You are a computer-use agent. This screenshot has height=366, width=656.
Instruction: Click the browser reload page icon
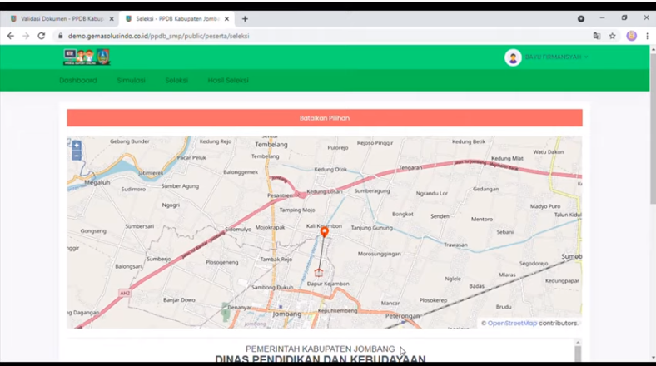42,36
